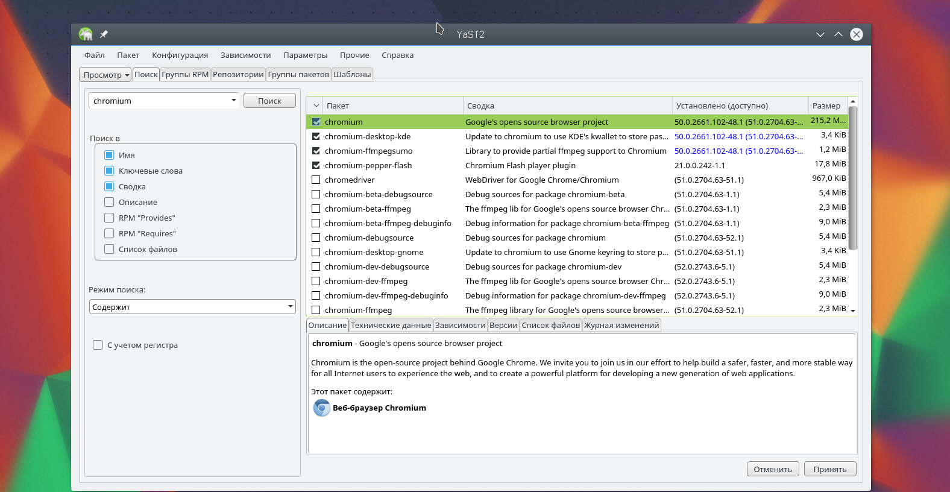
Task: Click the Поиск search button
Action: coord(269,101)
